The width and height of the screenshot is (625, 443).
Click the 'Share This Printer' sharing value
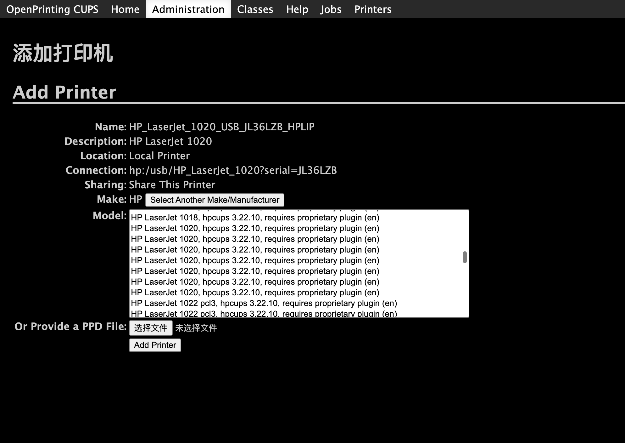click(172, 185)
